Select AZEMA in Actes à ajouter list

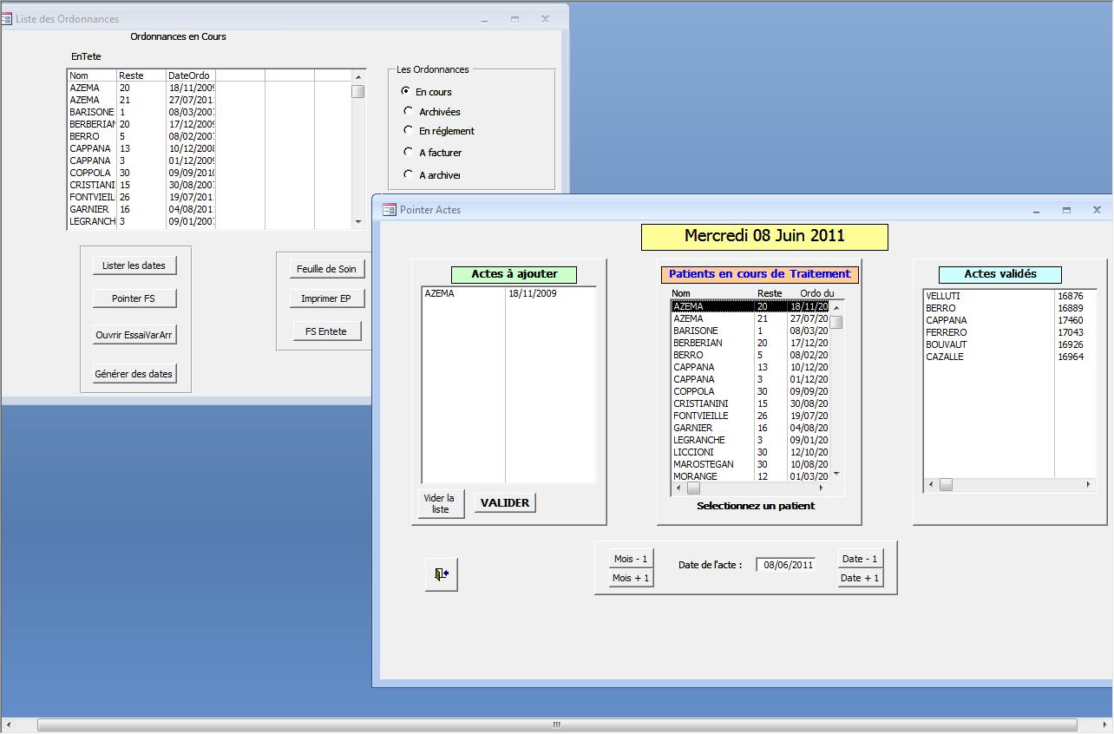508,293
